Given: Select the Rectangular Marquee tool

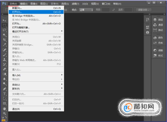Looking at the screenshot, I should click(4, 25).
